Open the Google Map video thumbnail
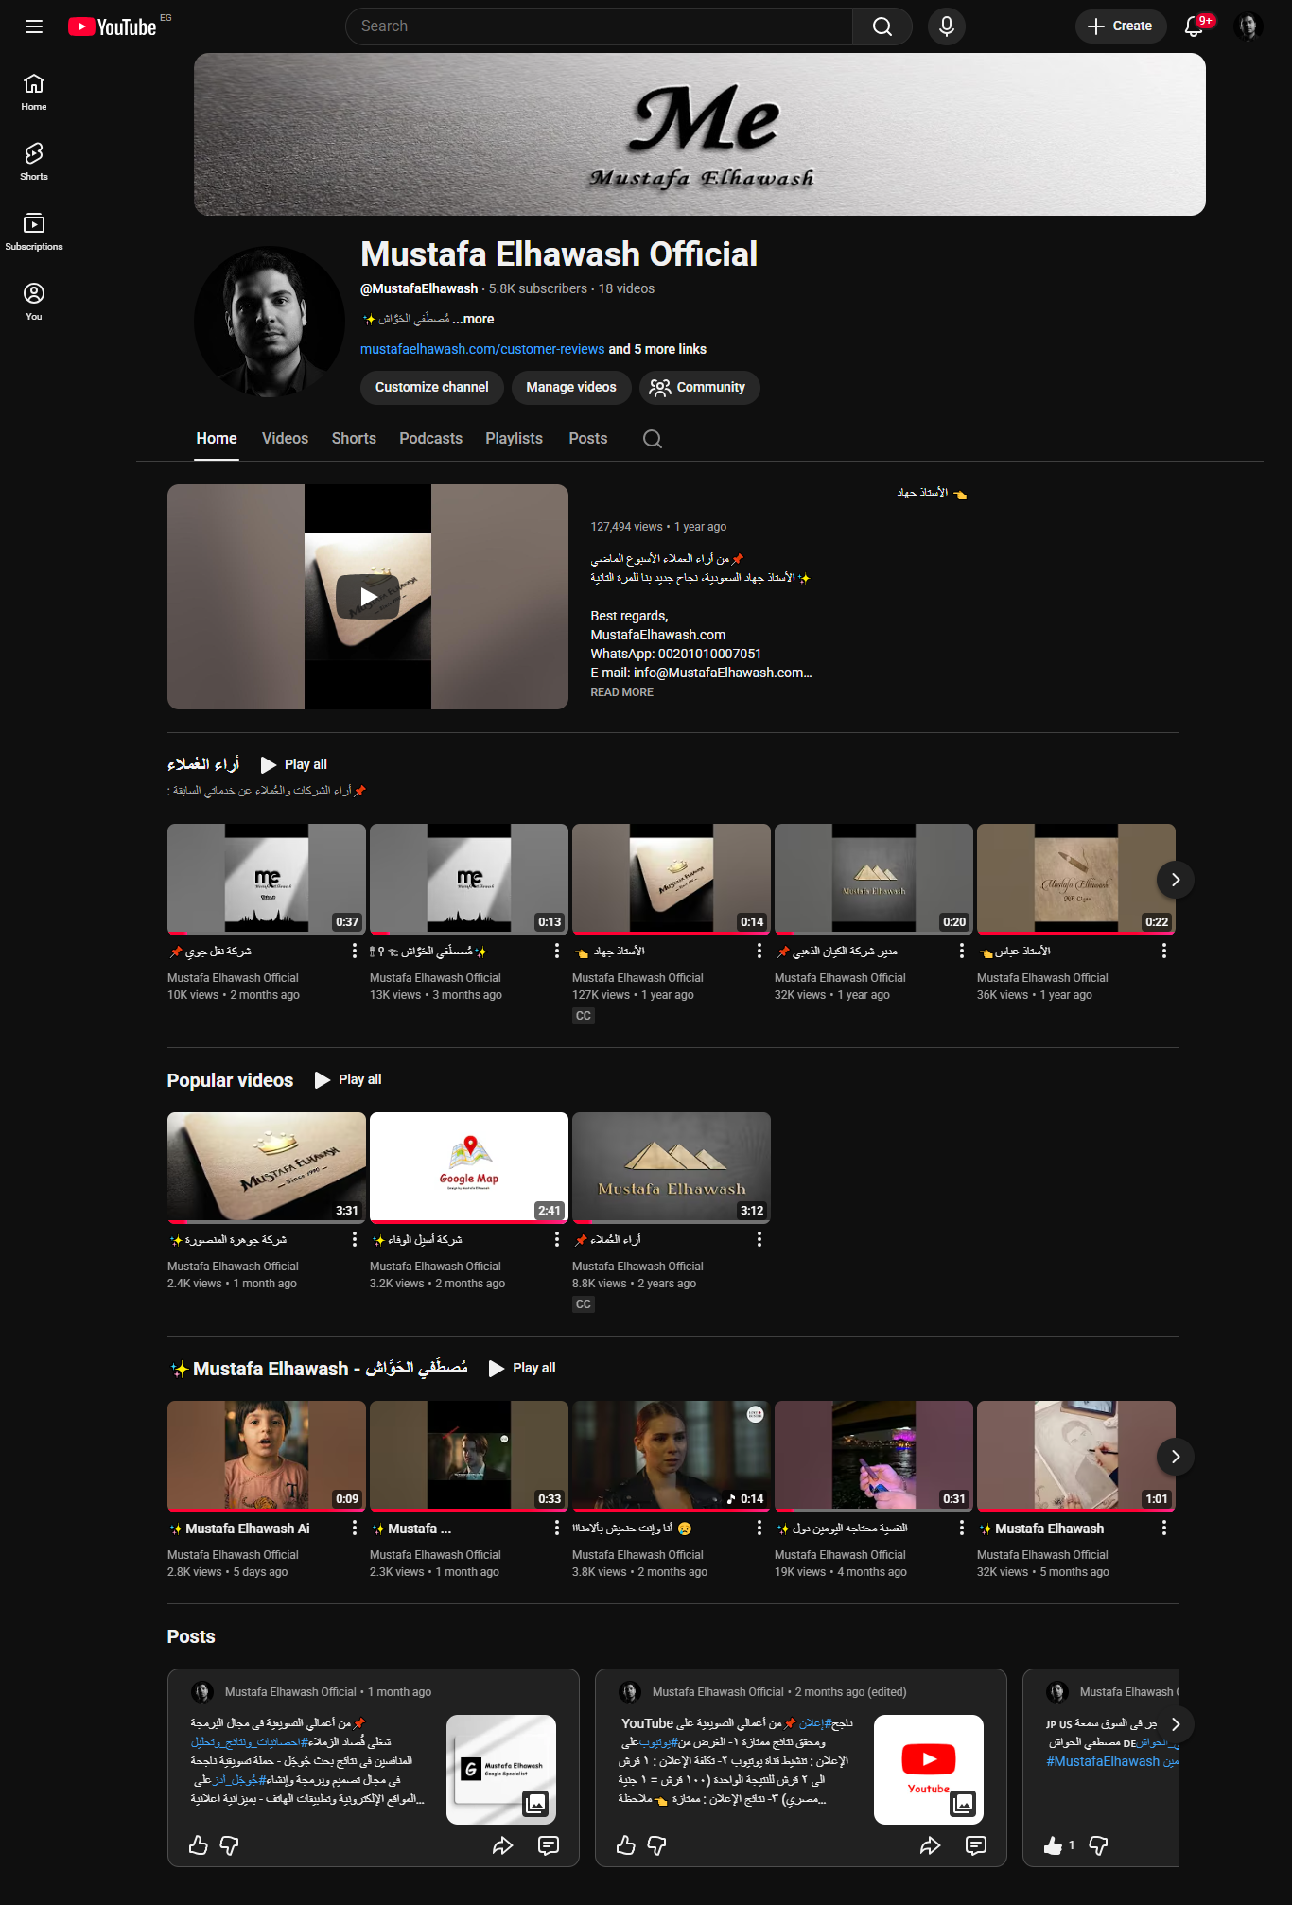Image resolution: width=1292 pixels, height=1905 pixels. [469, 1167]
